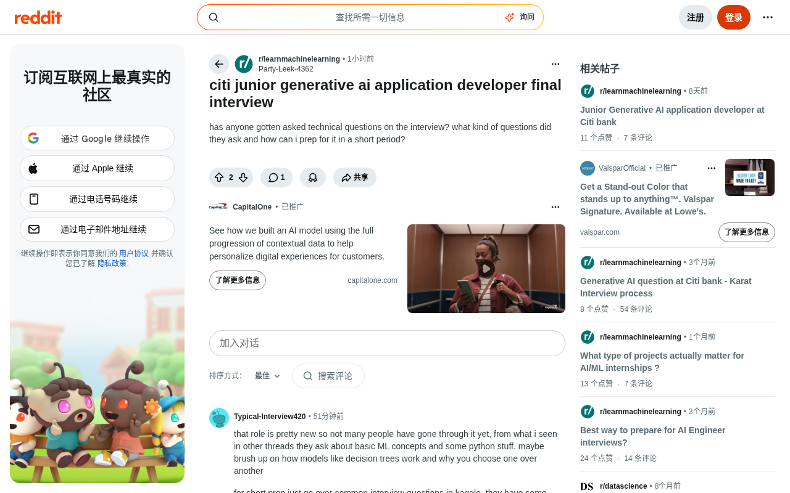Continue with Google sign-in button
The height and width of the screenshot is (493, 790).
coord(97,138)
